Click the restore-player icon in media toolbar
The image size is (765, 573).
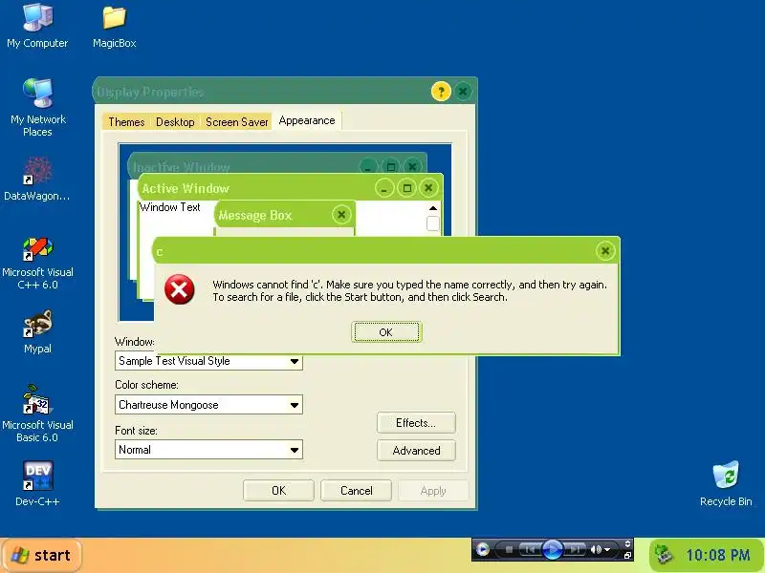(x=627, y=555)
